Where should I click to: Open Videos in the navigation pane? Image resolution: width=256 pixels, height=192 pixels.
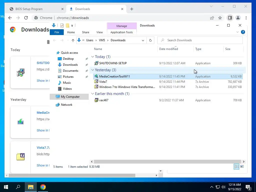coord(67,89)
